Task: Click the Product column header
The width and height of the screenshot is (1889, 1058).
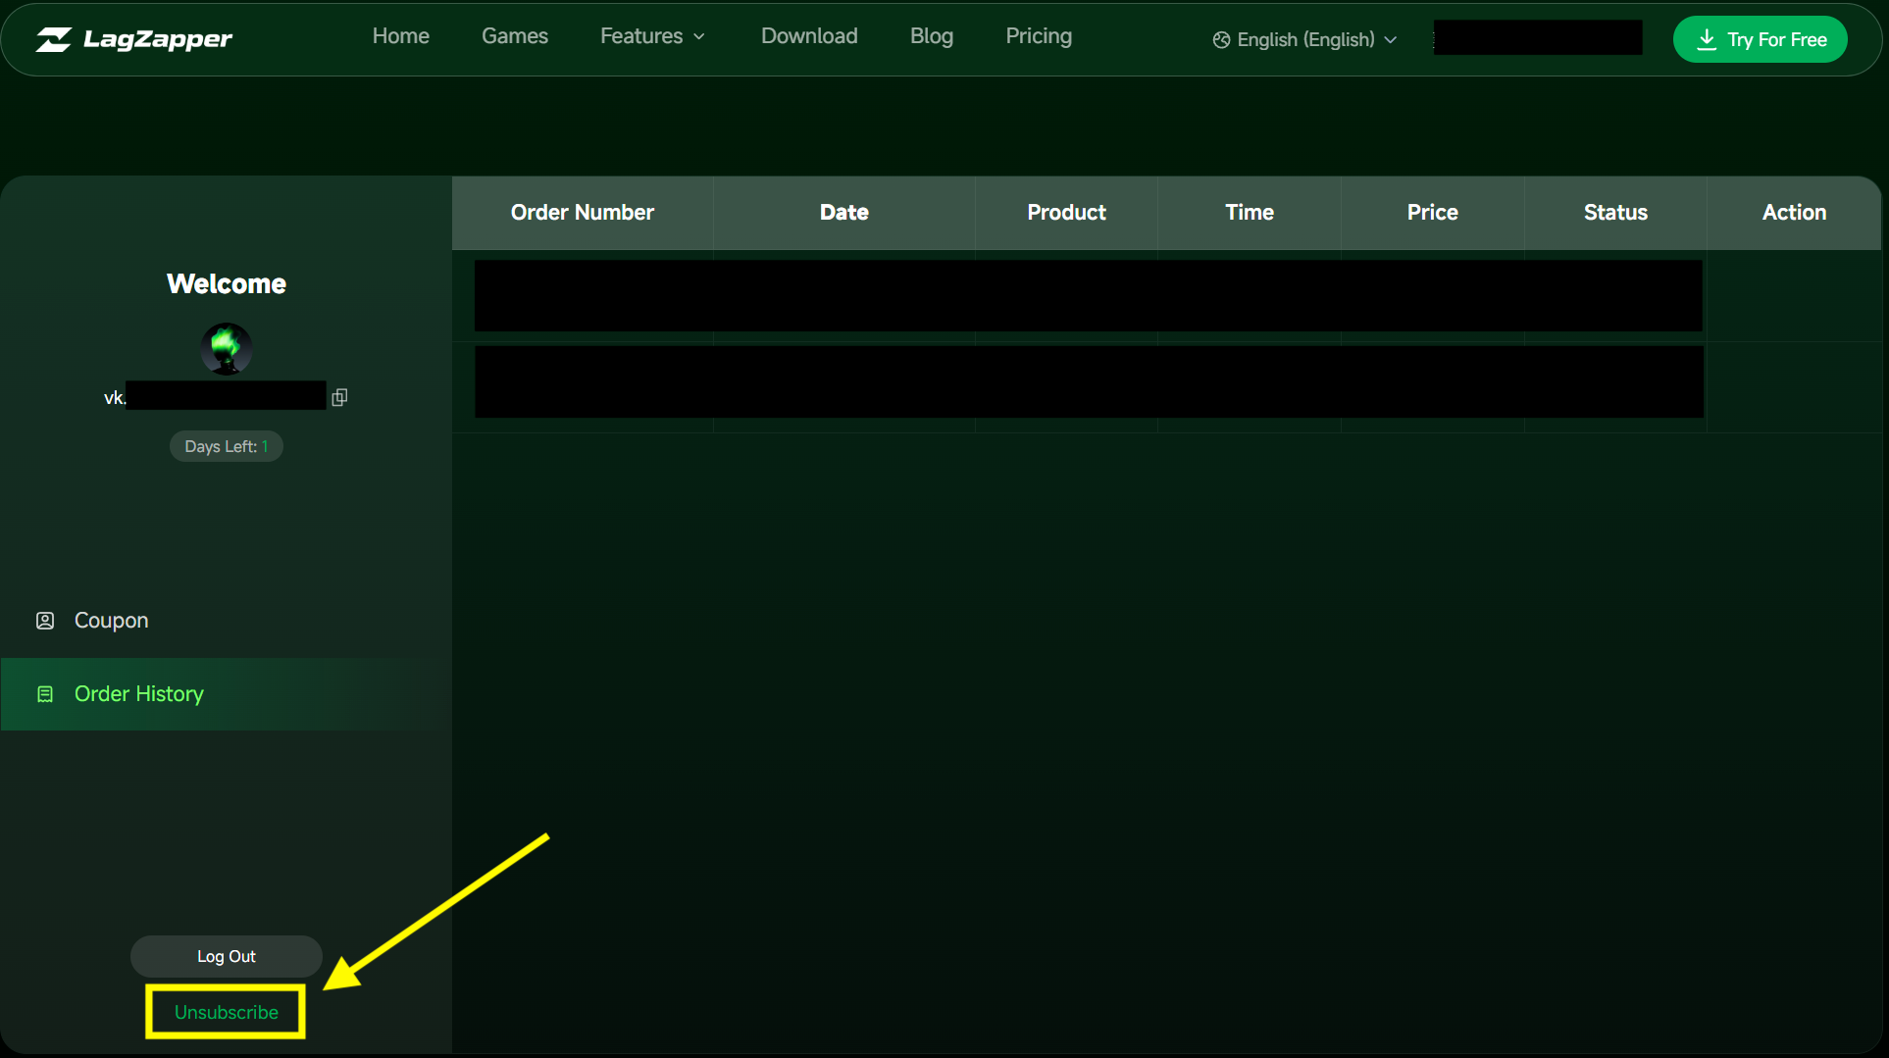Action: click(x=1067, y=213)
